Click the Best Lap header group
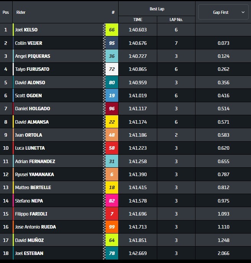The width and height of the screenshot is (251, 263). click(156, 9)
